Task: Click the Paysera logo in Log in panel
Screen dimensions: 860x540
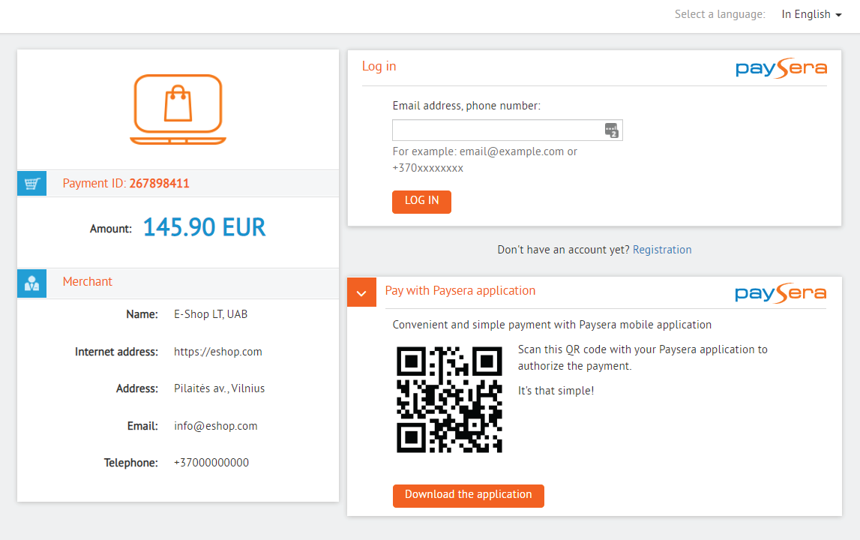Action: click(x=781, y=68)
